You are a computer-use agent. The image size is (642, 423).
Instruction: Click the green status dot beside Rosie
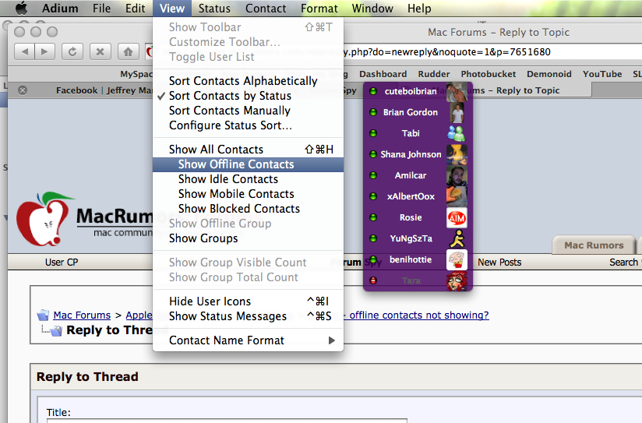click(373, 217)
